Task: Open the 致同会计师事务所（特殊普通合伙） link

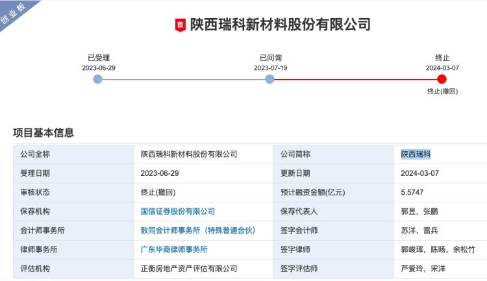Action: click(198, 230)
